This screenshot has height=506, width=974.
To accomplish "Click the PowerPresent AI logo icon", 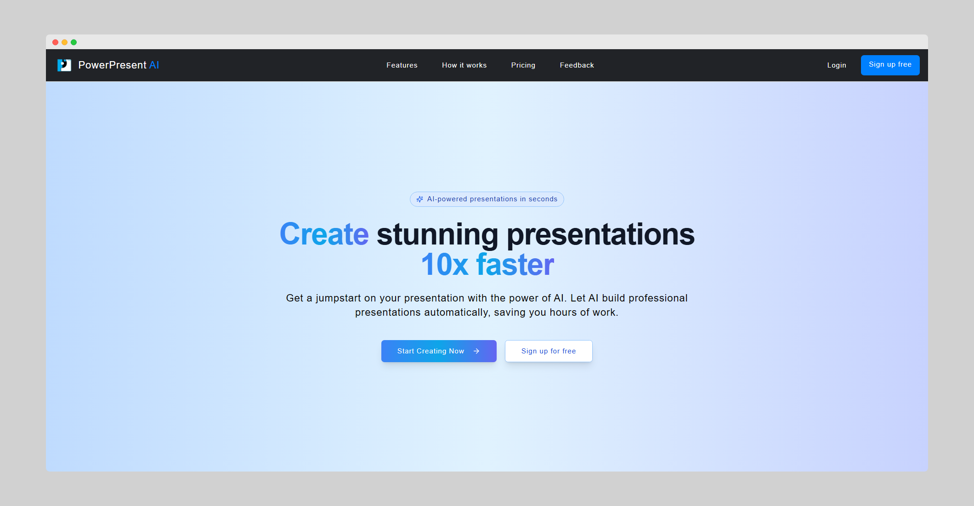I will 64,65.
